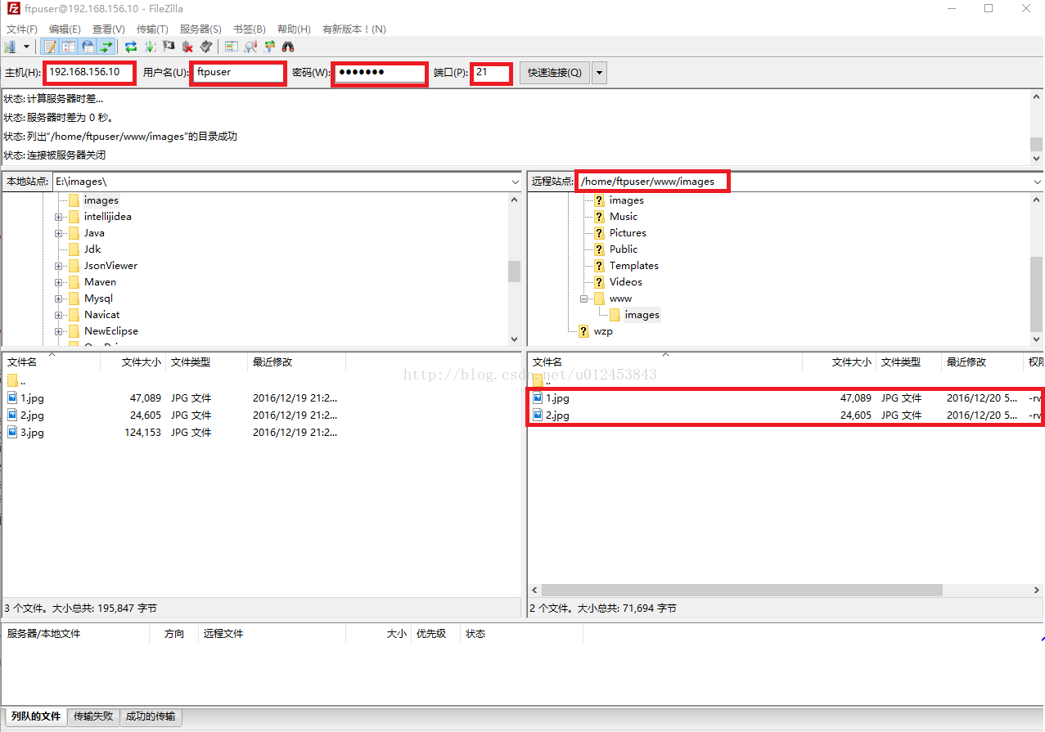
Task: Open the 查看(V) menu
Action: (109, 29)
